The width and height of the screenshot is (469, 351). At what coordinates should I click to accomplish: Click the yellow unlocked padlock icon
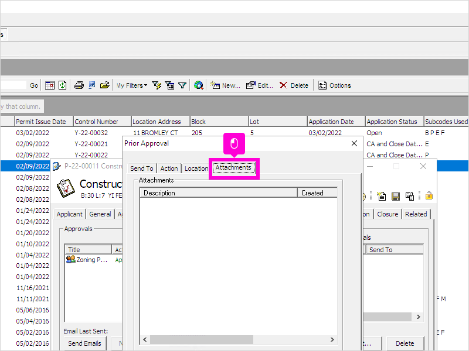(x=429, y=195)
